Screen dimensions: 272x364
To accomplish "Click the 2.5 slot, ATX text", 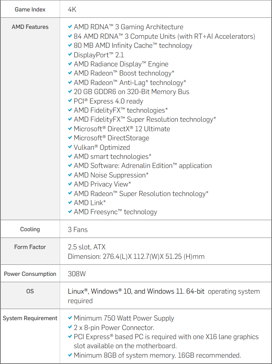I will [x=87, y=247].
